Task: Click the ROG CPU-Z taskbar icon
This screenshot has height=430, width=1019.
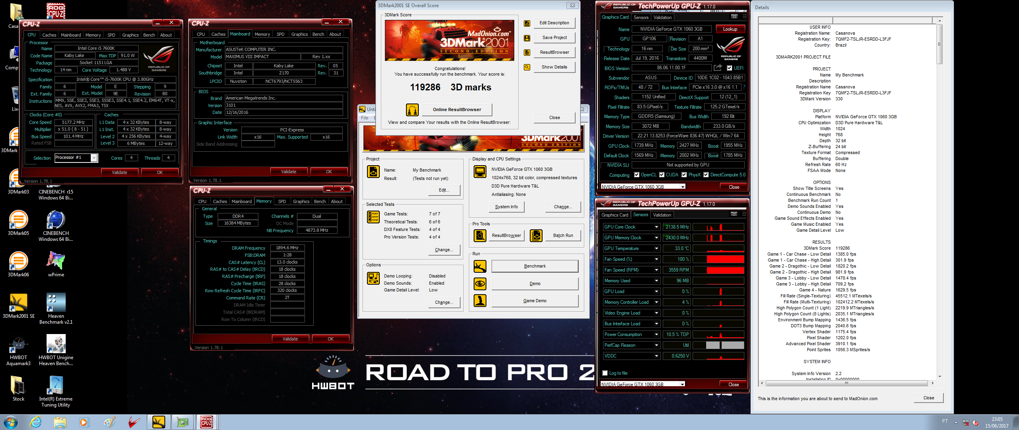Action: 206,422
